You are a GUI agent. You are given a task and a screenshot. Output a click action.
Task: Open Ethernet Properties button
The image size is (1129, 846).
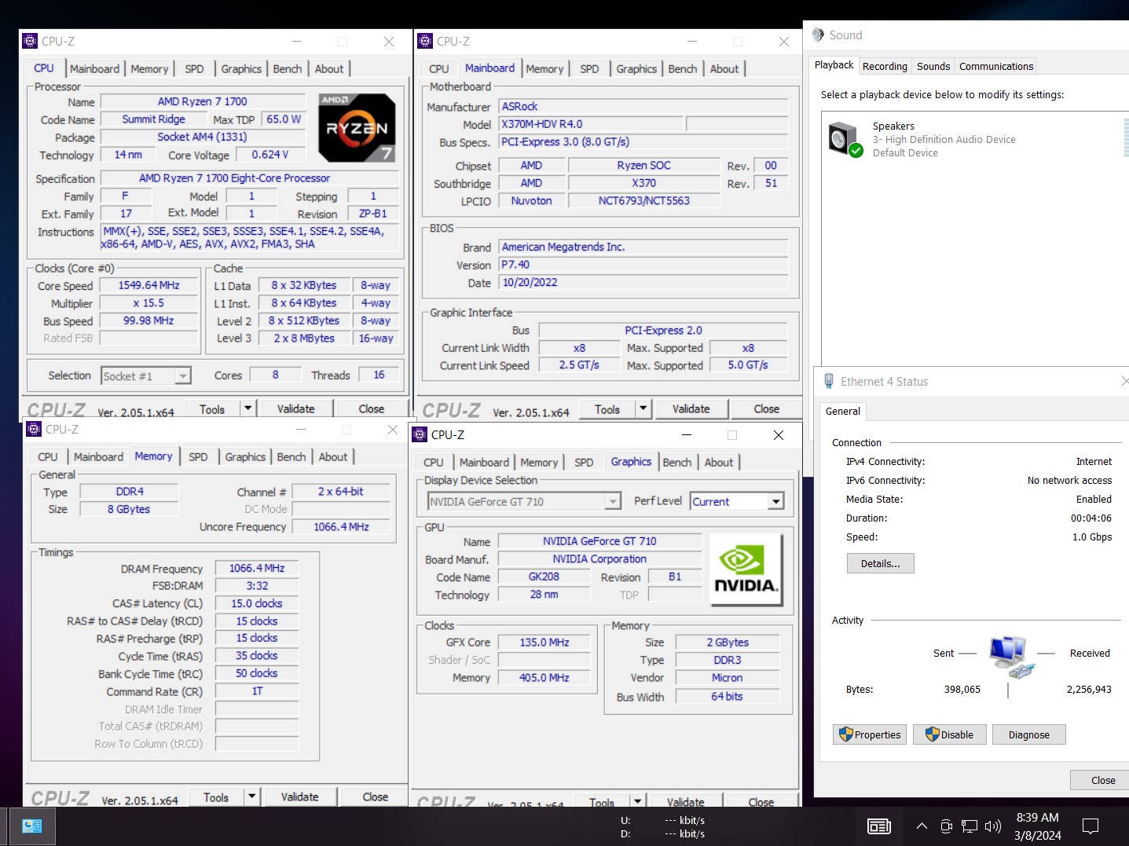pyautogui.click(x=870, y=734)
